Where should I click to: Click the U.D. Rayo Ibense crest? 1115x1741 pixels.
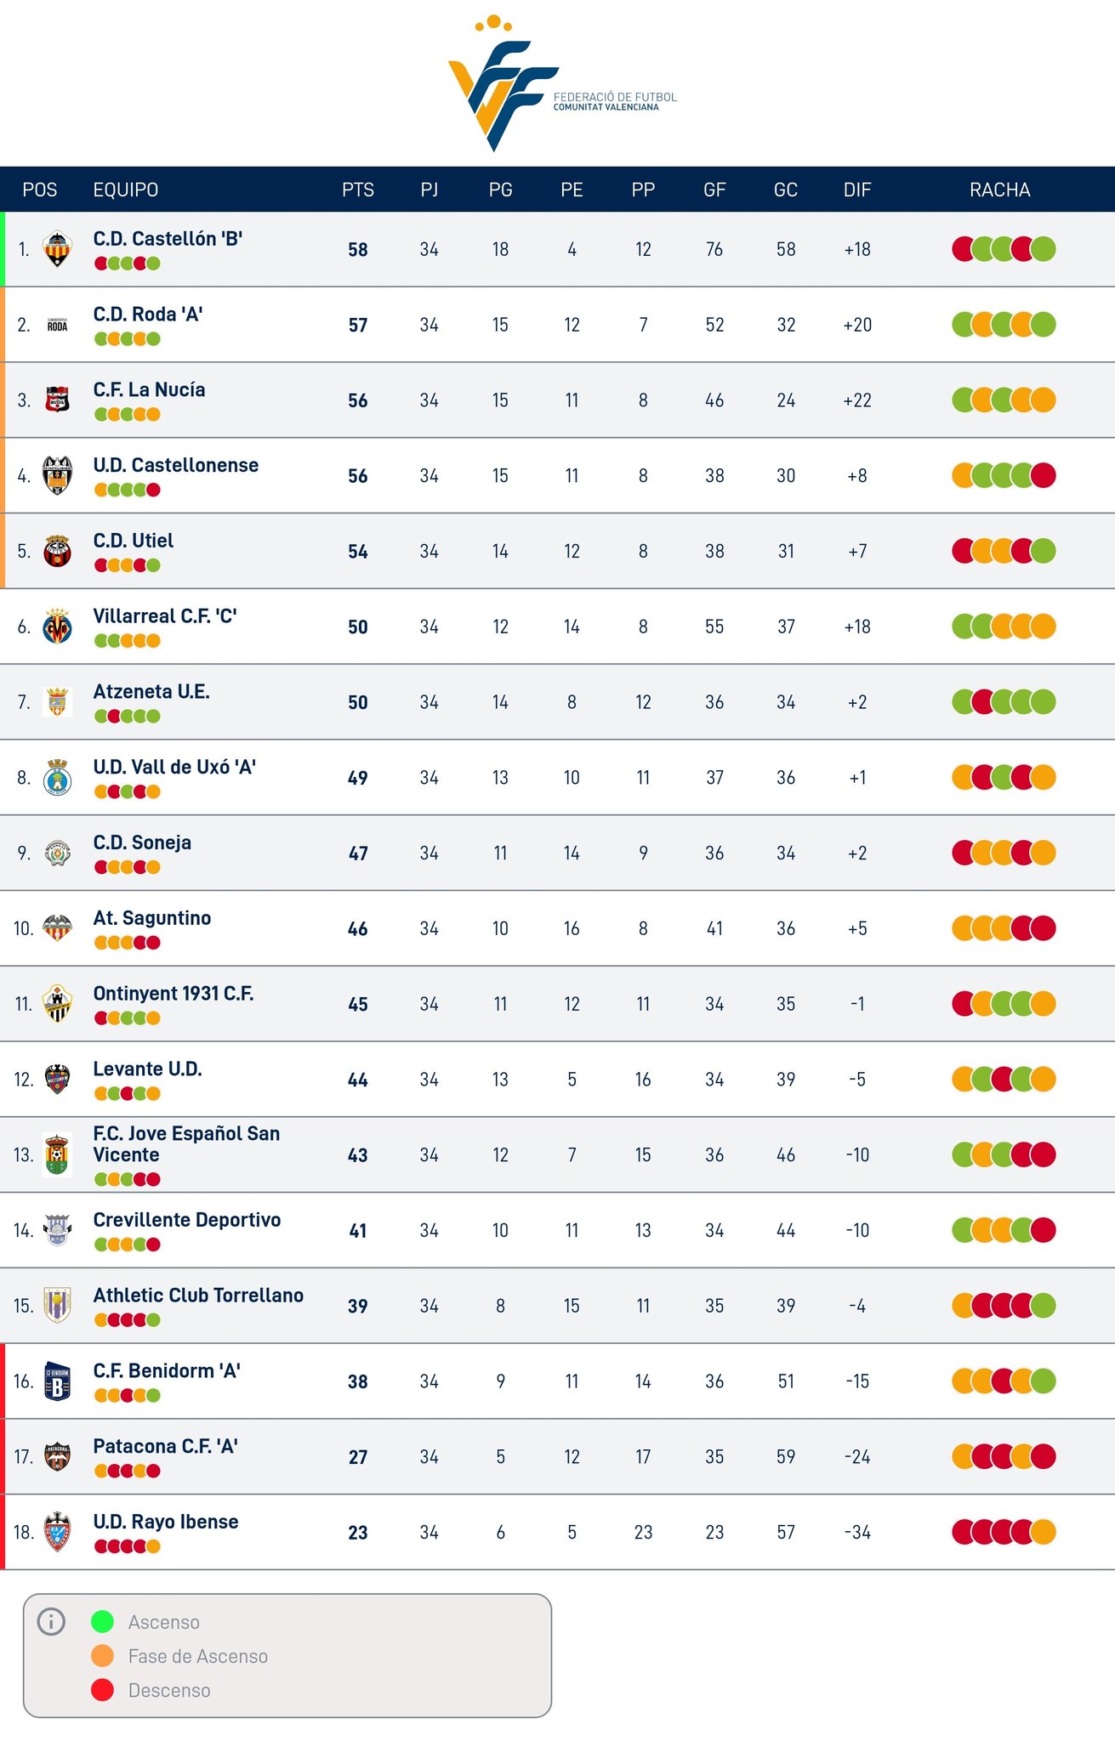57,1532
